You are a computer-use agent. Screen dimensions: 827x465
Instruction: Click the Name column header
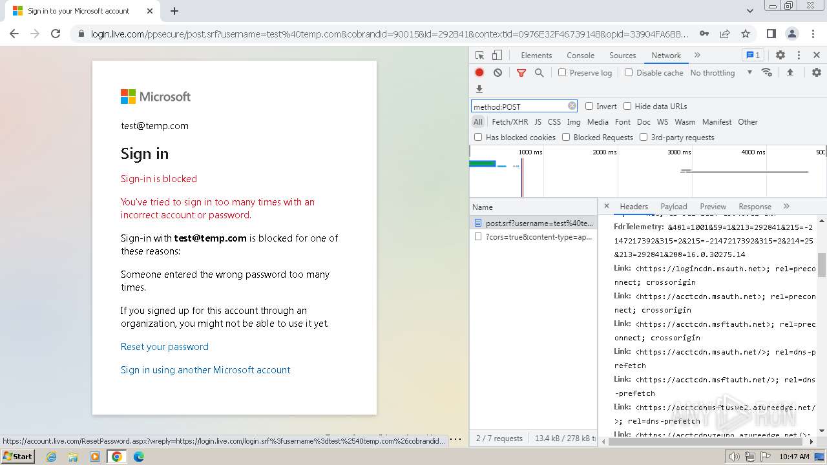pyautogui.click(x=533, y=207)
